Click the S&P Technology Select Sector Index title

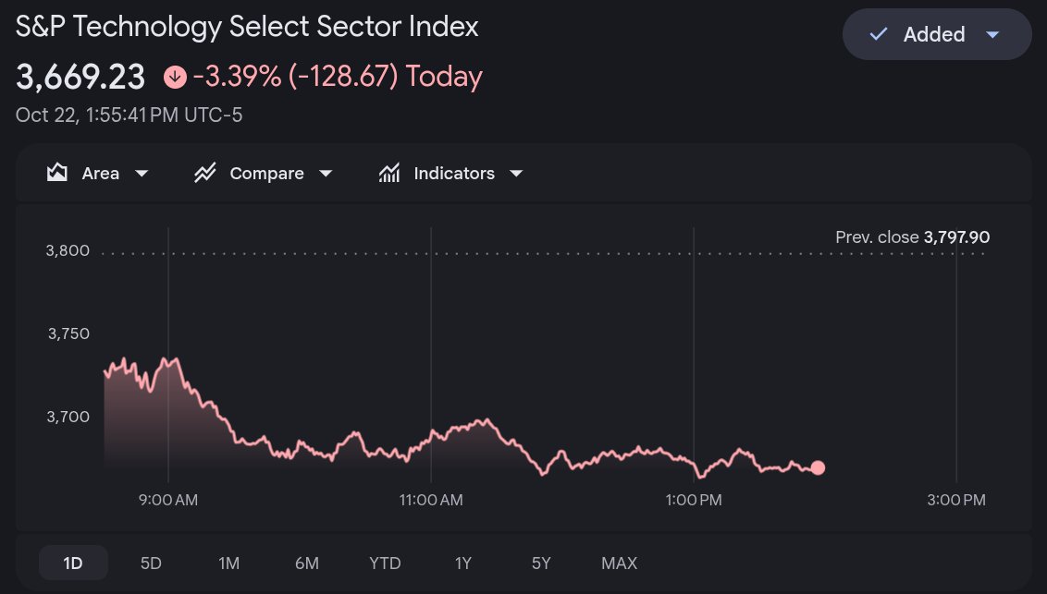(247, 27)
